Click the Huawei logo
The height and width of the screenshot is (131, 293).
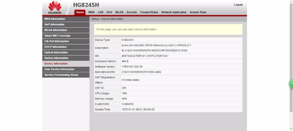55,8
